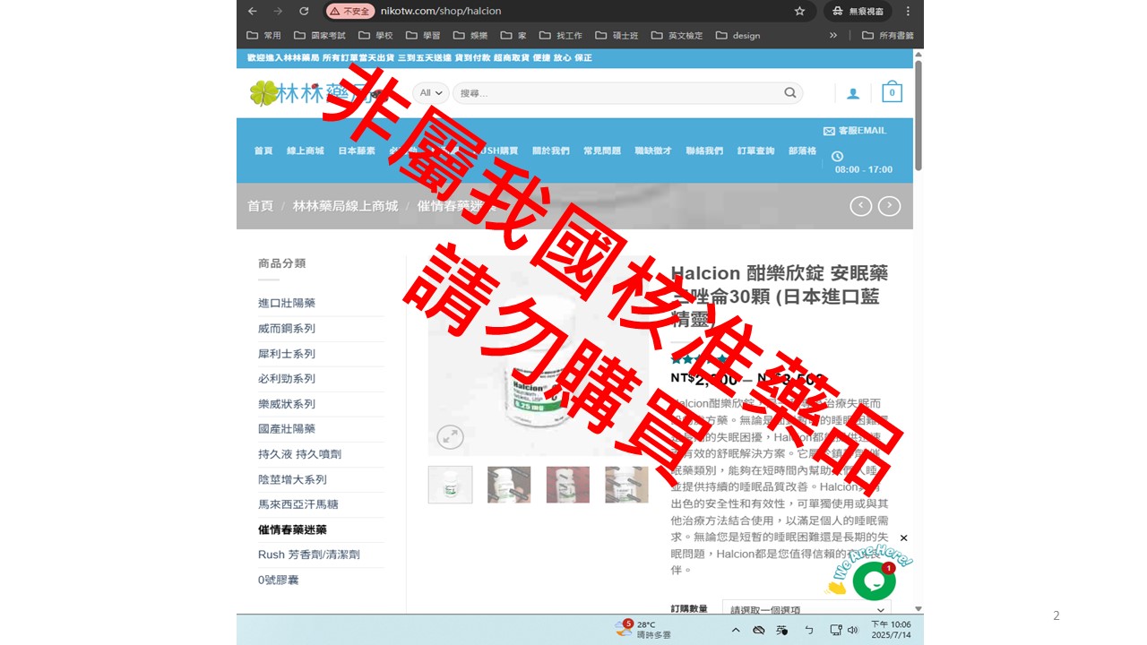Show hidden system tray icons chevron
Viewport: 1147px width, 645px height.
click(736, 630)
